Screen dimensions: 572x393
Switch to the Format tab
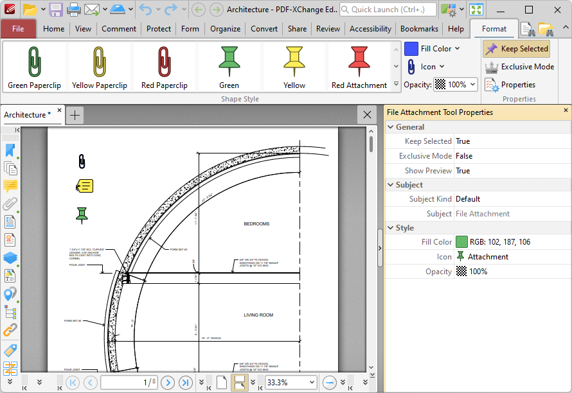[494, 29]
